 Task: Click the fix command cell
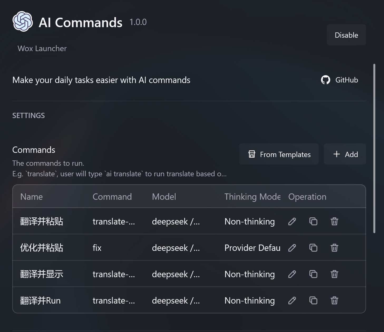[97, 248]
